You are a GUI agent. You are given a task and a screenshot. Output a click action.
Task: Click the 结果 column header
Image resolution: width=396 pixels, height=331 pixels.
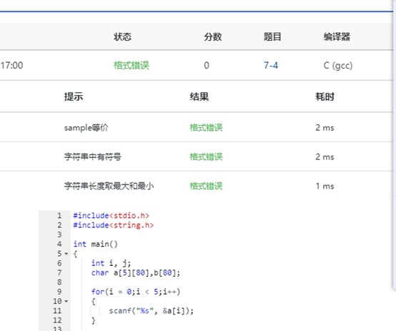tap(199, 97)
